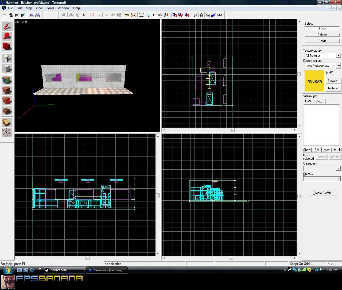This screenshot has width=342, height=290.
Task: Click the Create Prefab button
Action: [322, 193]
